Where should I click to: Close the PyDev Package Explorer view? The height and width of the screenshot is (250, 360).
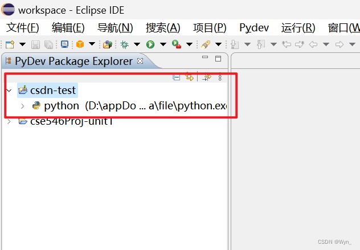pos(140,61)
